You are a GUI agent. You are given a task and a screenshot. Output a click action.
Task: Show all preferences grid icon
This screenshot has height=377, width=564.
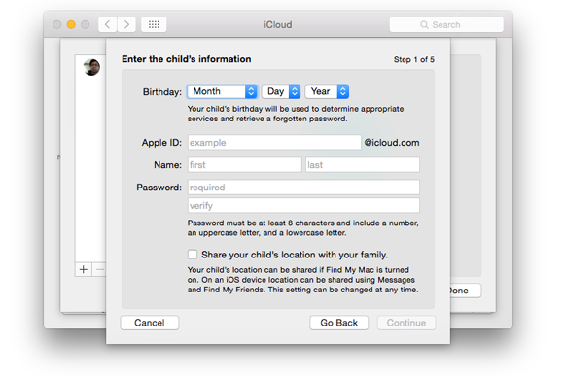[x=154, y=25]
